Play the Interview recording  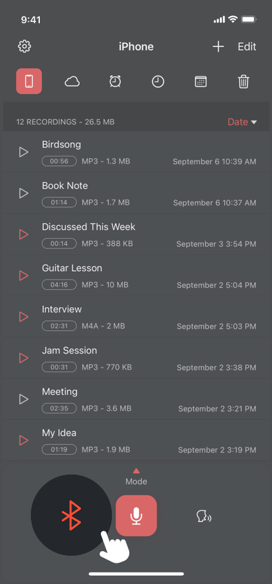(24, 317)
